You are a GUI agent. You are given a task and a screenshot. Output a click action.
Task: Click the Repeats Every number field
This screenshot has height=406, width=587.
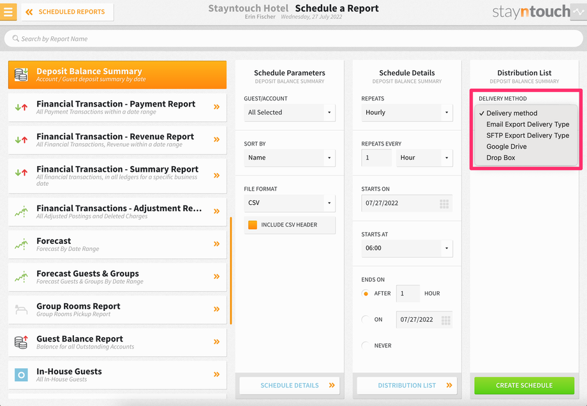point(376,158)
